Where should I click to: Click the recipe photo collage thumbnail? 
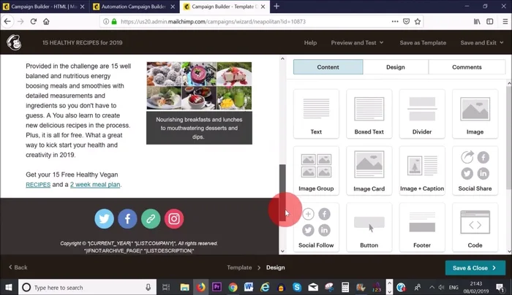coord(199,85)
